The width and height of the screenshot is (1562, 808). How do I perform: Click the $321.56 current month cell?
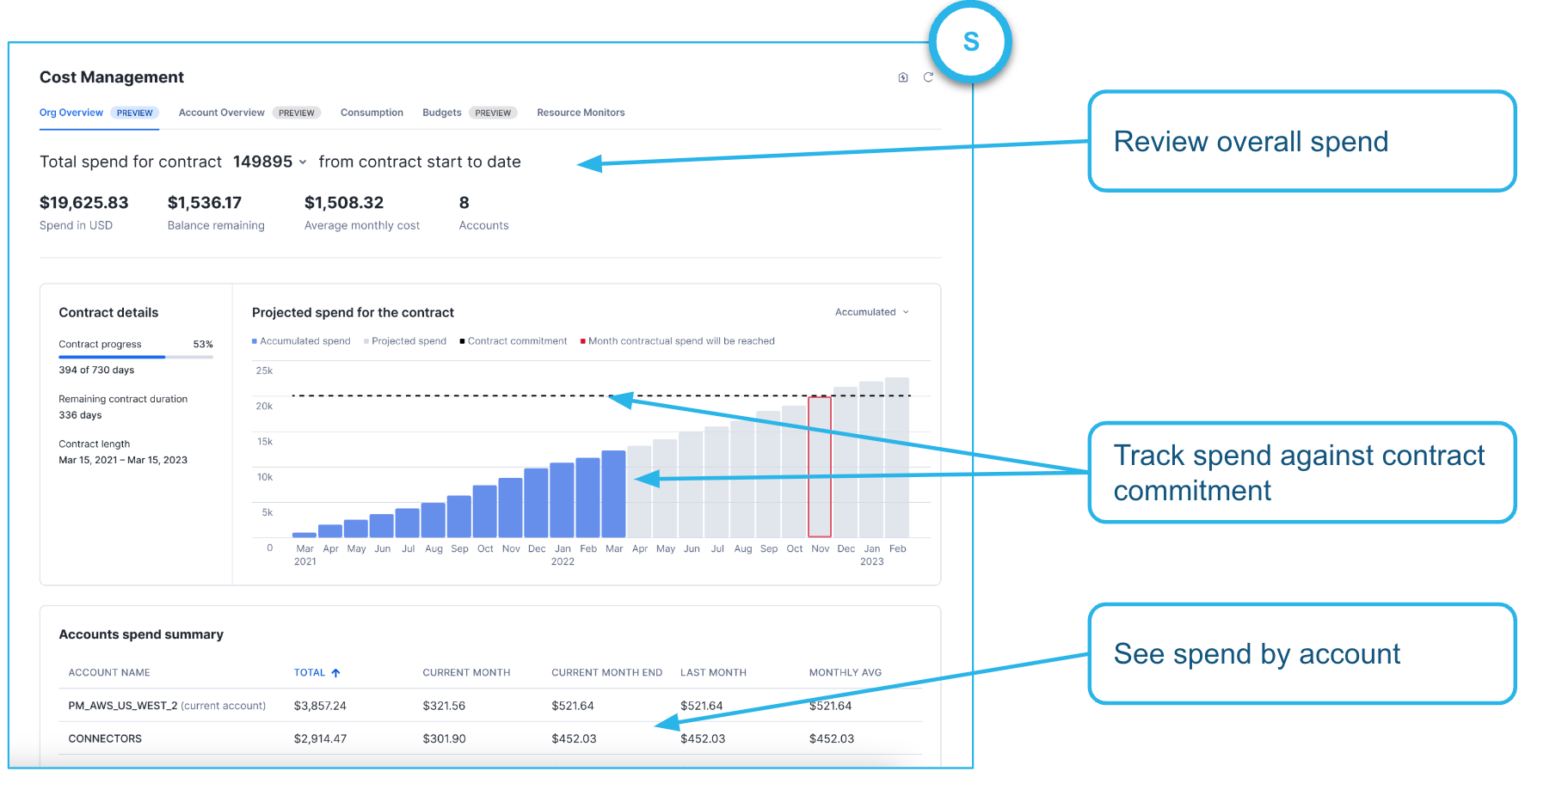pos(444,706)
